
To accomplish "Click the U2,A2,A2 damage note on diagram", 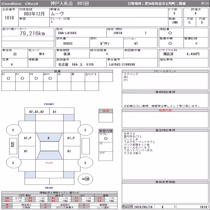I will [x=36, y=112].
